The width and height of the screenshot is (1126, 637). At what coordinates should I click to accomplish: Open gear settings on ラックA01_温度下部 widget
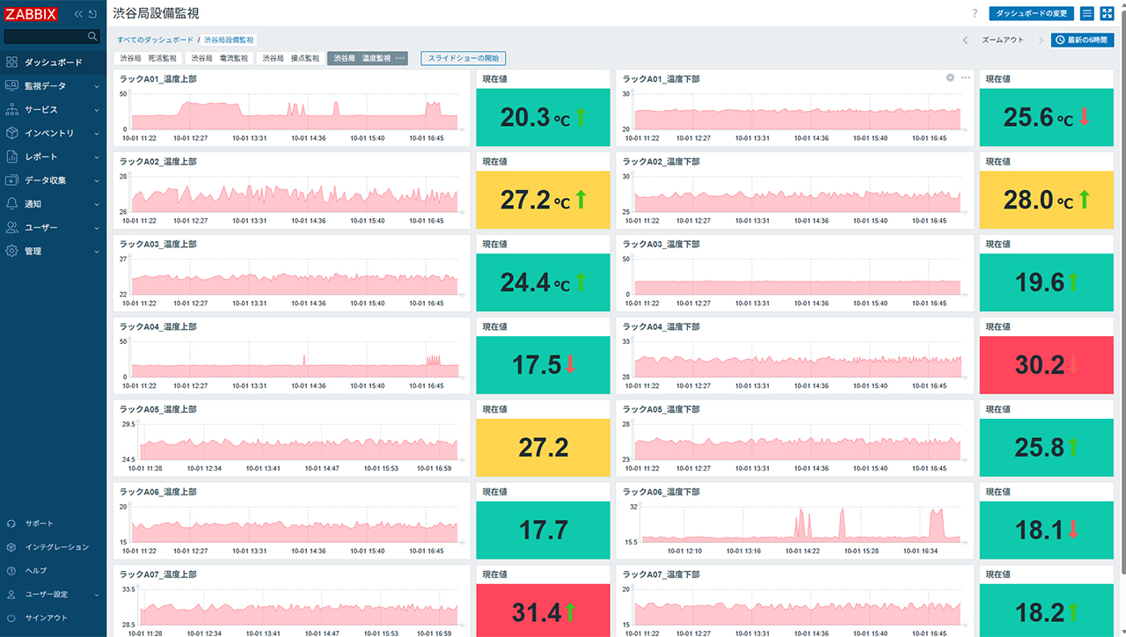click(x=950, y=78)
